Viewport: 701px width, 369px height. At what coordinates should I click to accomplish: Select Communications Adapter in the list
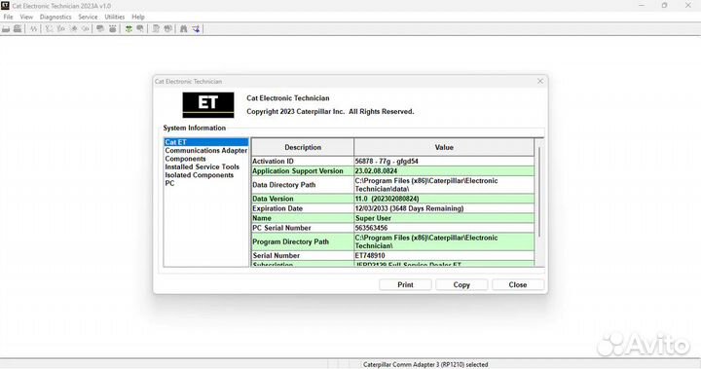pos(206,151)
